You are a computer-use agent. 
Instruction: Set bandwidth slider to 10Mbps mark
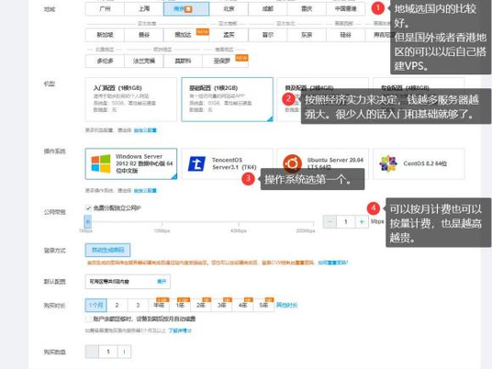pyautogui.click(x=162, y=223)
